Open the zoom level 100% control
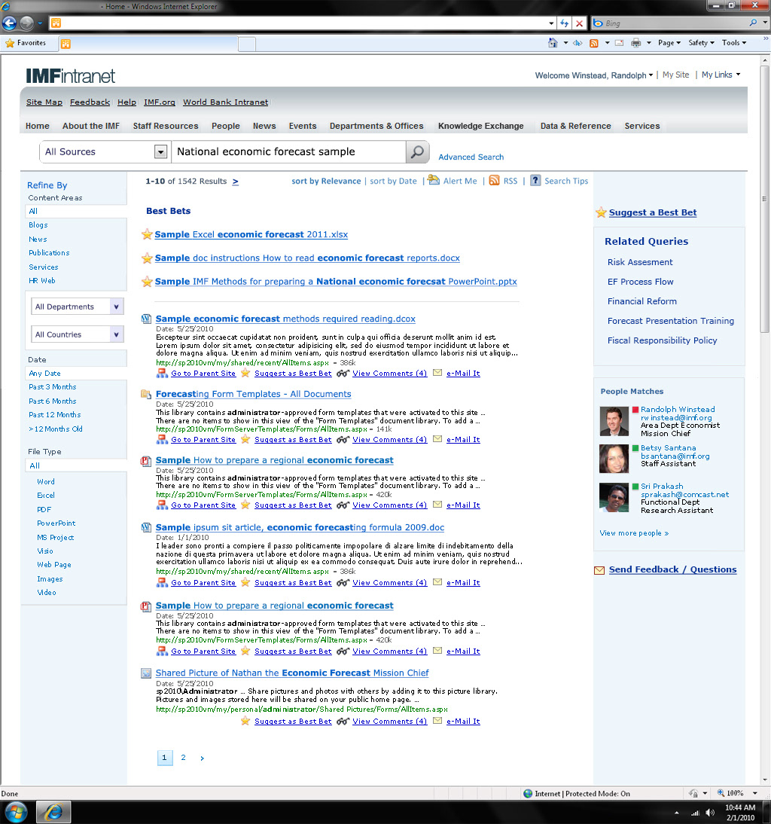This screenshot has width=771, height=824. pos(737,793)
